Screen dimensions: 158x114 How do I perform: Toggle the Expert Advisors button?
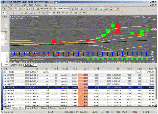(x=61, y=9)
